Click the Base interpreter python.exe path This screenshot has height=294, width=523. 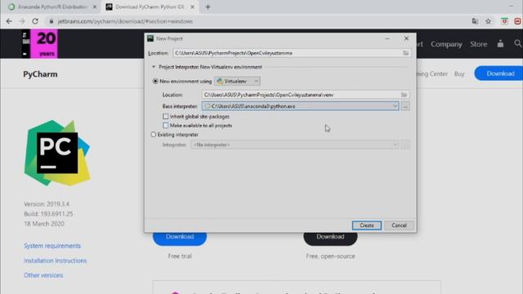(x=253, y=106)
